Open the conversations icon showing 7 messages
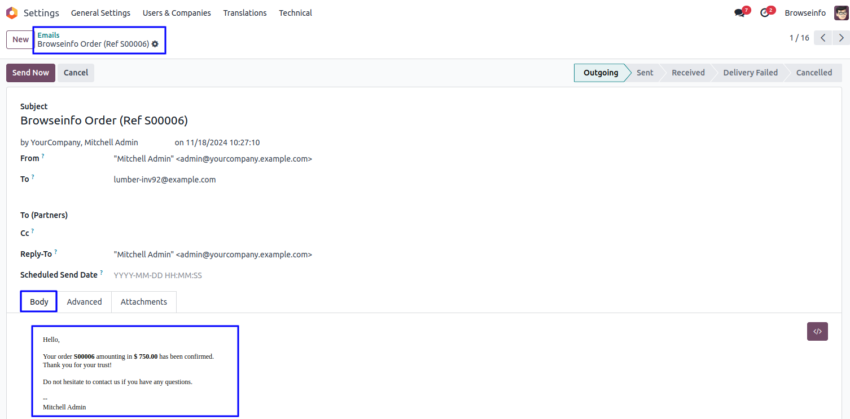Screen dimensions: 850x419 [740, 13]
